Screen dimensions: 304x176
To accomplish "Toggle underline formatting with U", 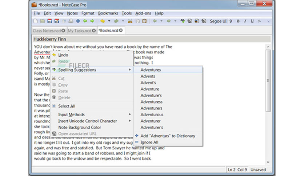I will 252,21.
